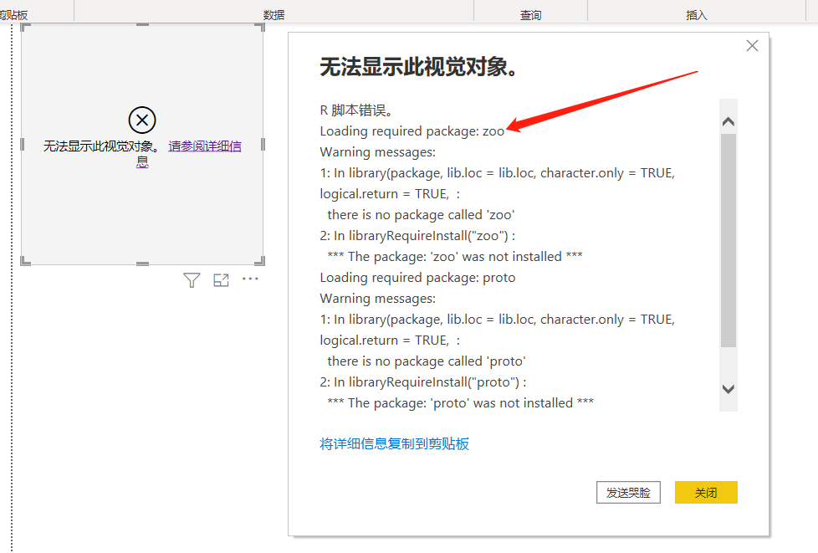Screen dimensions: 818x553
Task: Select the visual's bottom-right resize handle
Action: (260, 261)
